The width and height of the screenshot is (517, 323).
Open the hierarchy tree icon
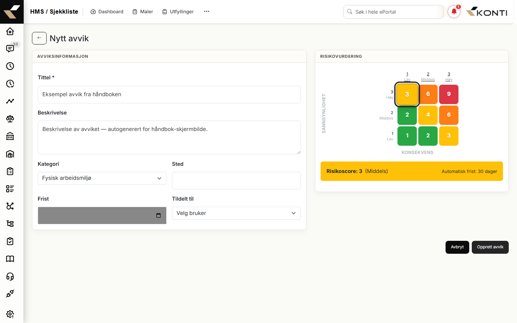(x=10, y=224)
